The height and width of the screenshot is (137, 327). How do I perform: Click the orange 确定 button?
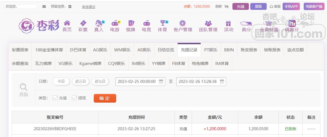[105, 98]
